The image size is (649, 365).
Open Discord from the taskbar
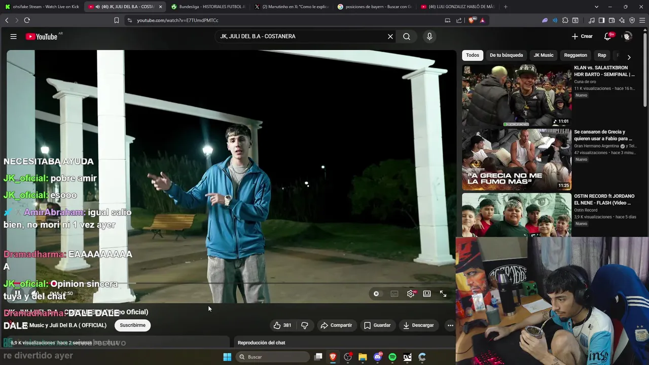click(x=377, y=357)
